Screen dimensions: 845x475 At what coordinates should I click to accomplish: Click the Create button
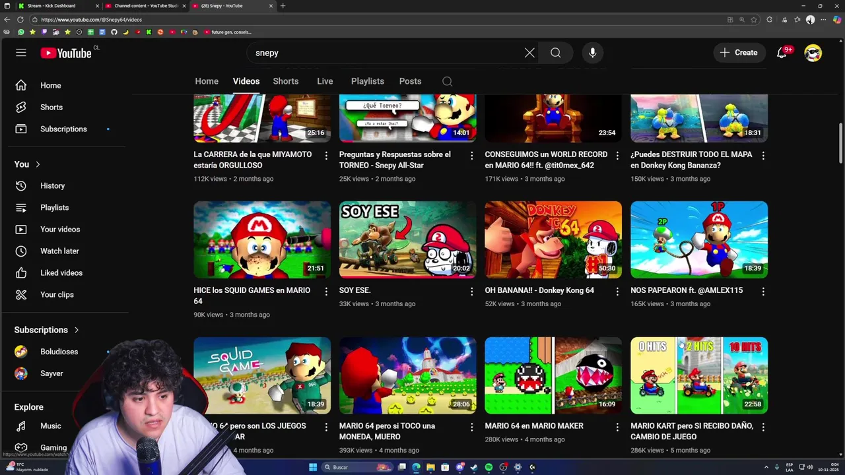tap(739, 53)
